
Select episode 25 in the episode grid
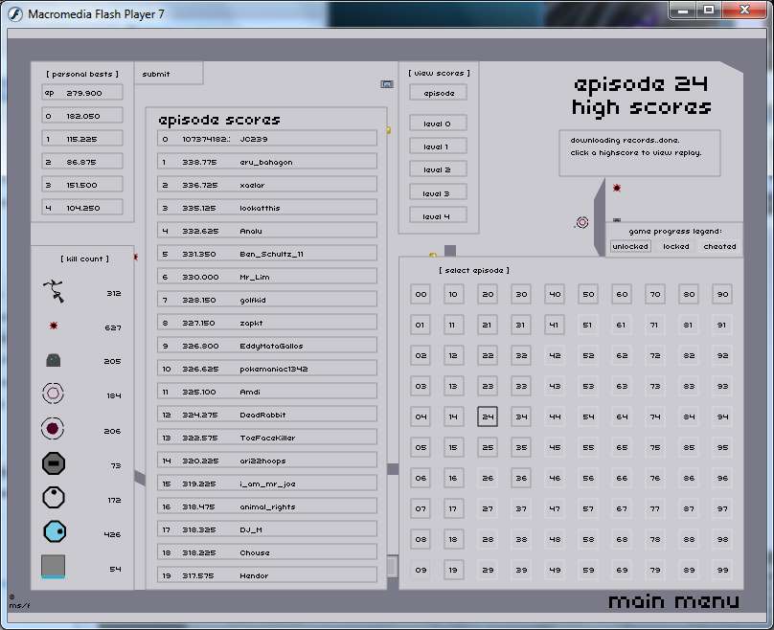pyautogui.click(x=488, y=447)
